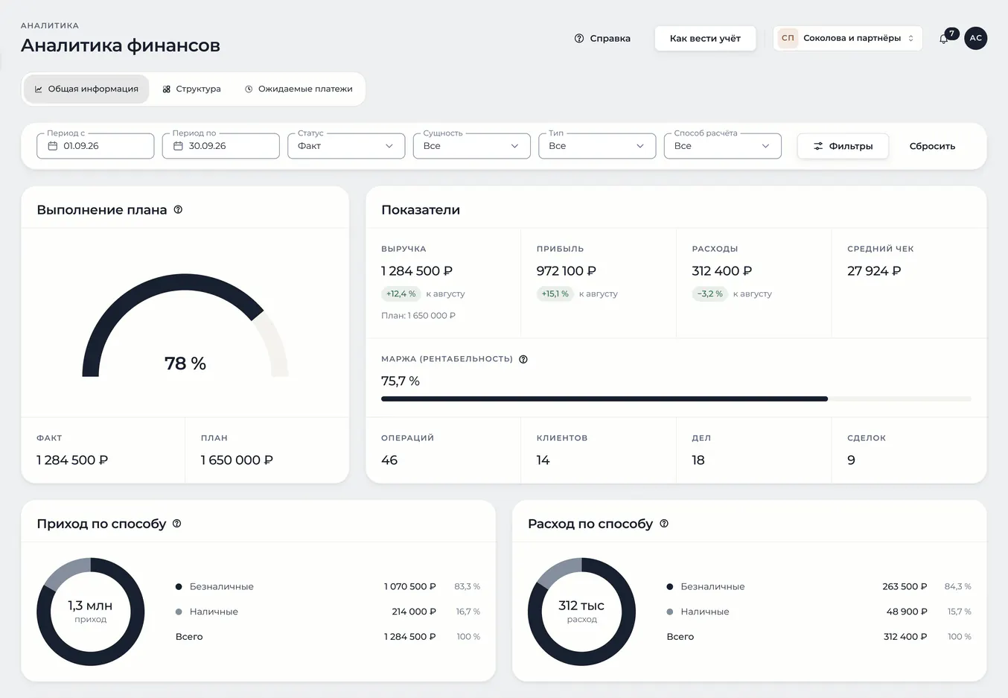Click the average check value 27 924 ₽

click(874, 271)
